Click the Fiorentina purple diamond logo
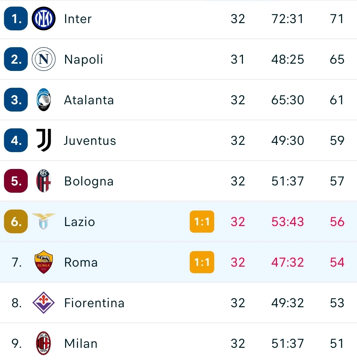This screenshot has height=361, width=357. pos(43,303)
